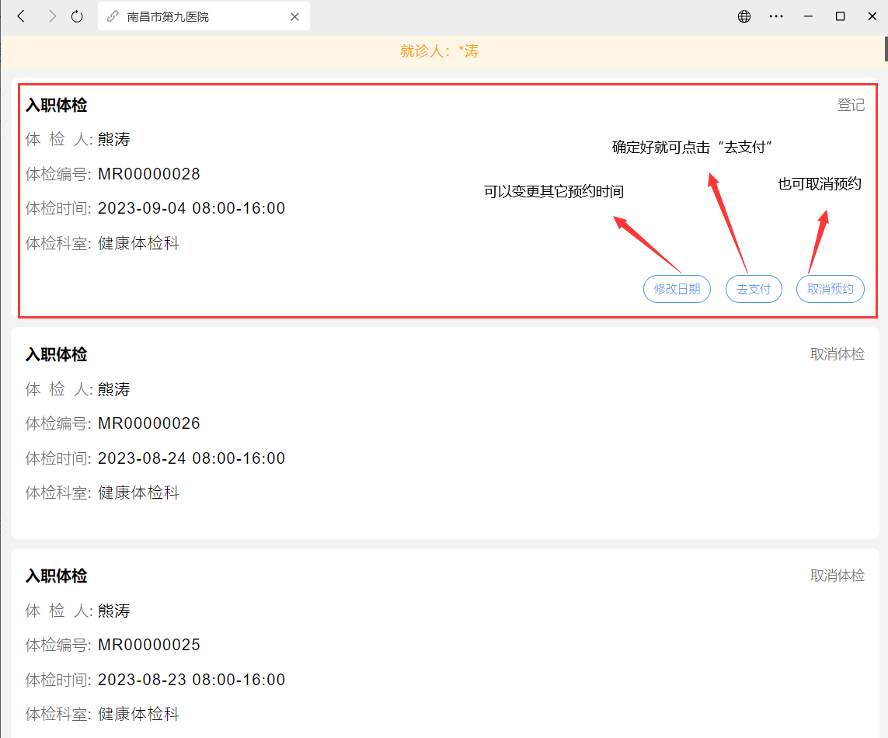The height and width of the screenshot is (738, 888).
Task: Maximize the browser window
Action: click(841, 16)
